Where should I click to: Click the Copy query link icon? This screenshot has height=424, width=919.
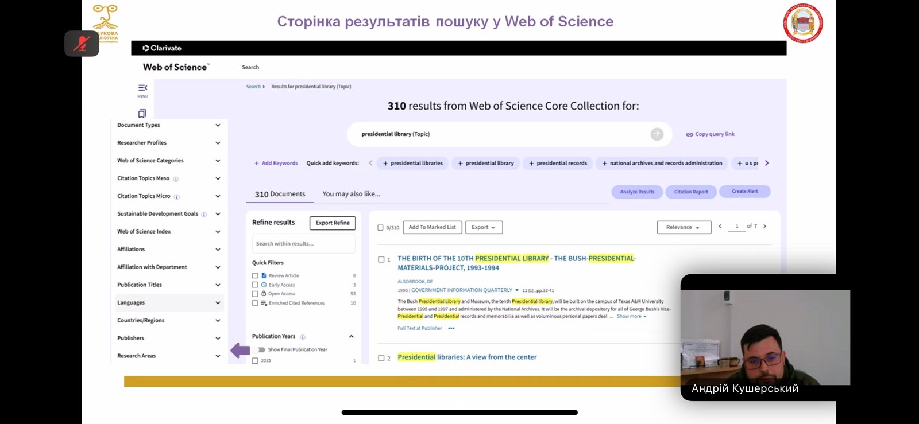(689, 134)
